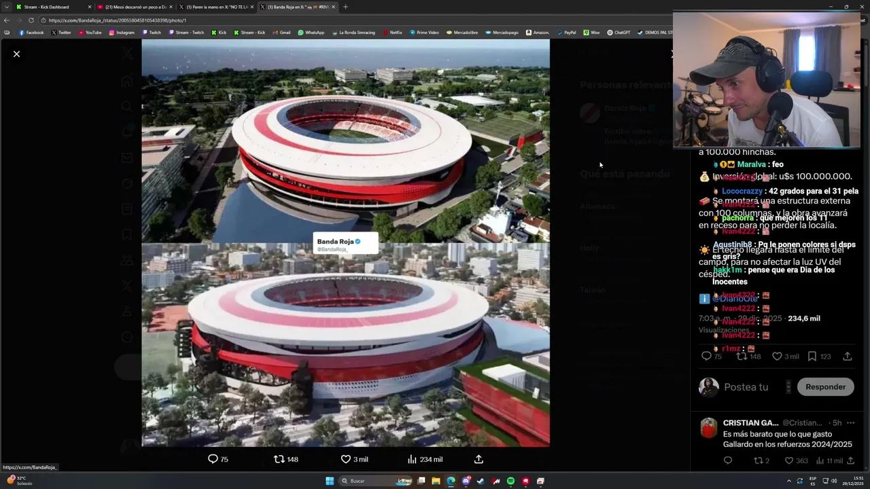Open a new browser tab with plus

click(x=345, y=7)
